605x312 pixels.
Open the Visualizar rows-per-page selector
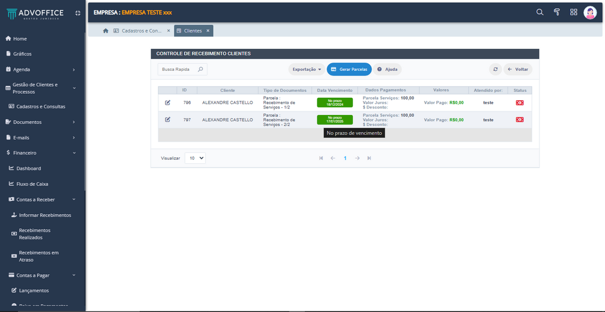(195, 158)
